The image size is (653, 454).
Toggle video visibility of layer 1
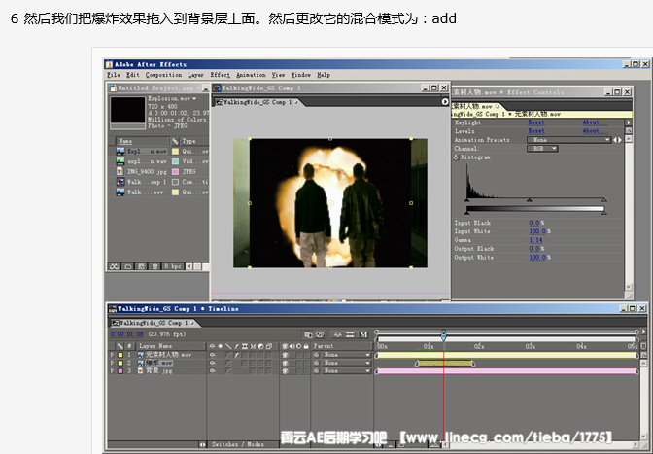pyautogui.click(x=286, y=355)
